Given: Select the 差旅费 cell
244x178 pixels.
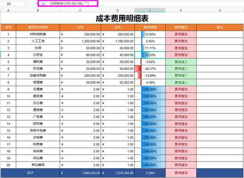Looking at the screenshot, I should coord(38,96).
